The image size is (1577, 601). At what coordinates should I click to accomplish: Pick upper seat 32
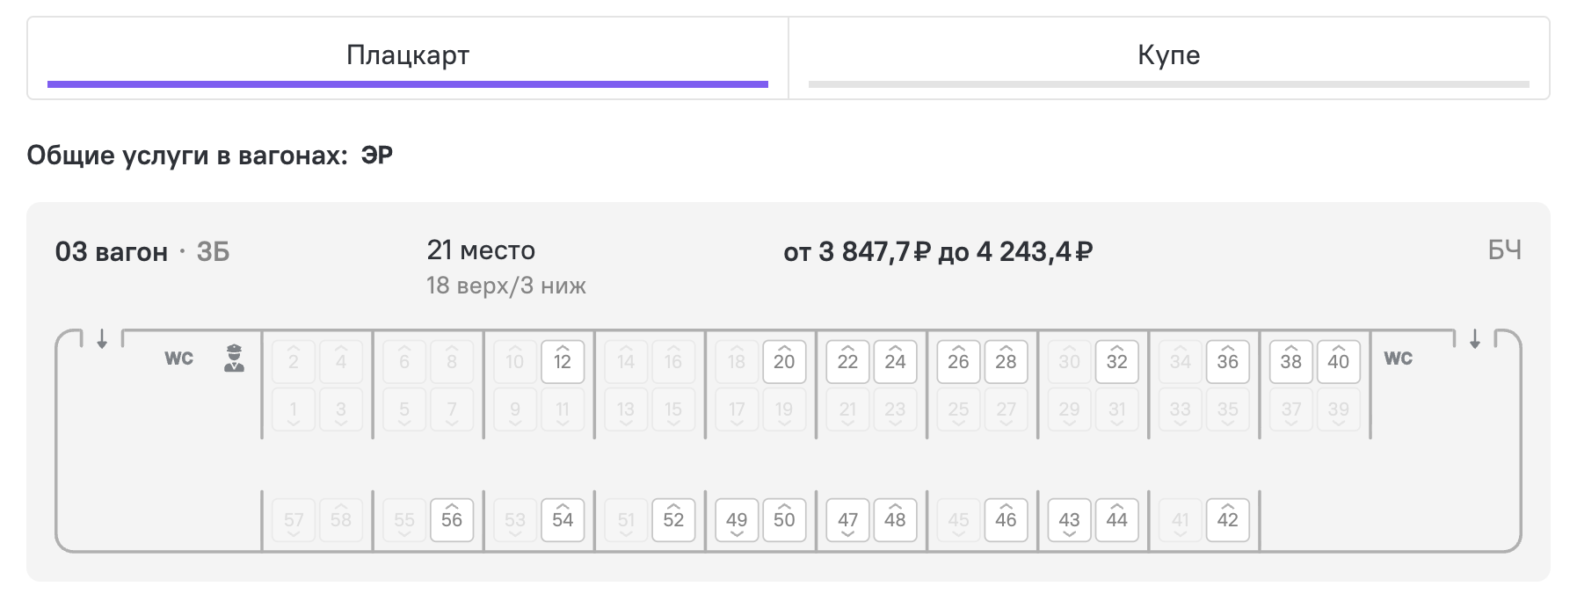point(1116,361)
